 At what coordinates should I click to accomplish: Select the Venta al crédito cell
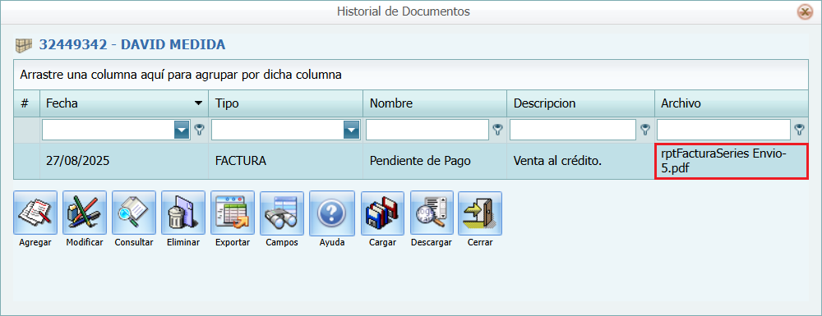pyautogui.click(x=580, y=161)
